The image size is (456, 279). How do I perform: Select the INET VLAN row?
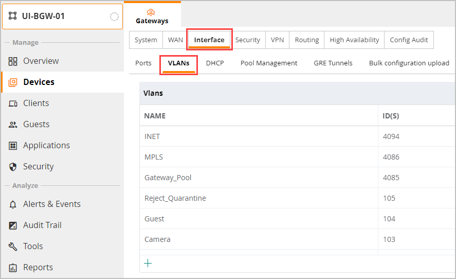click(x=298, y=136)
